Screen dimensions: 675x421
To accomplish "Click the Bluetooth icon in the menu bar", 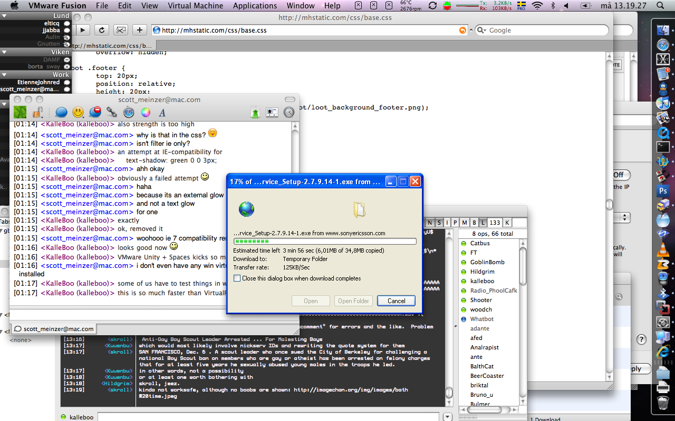I will coord(553,6).
